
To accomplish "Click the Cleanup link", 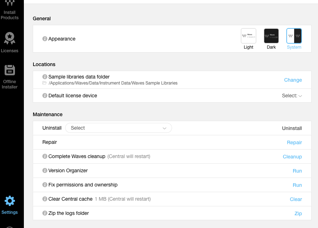I will (292, 157).
